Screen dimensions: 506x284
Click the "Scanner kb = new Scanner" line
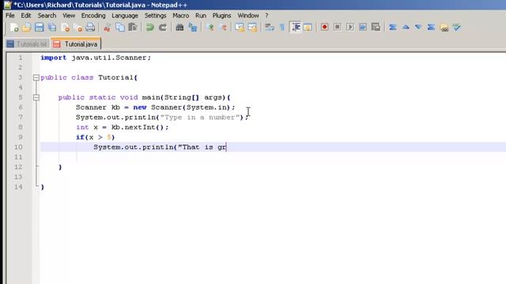tap(155, 107)
